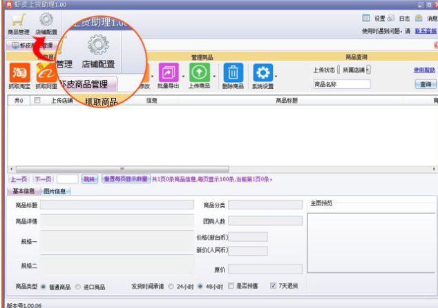Click the 设置 icon in top right
438x308 pixels.
coord(366,18)
